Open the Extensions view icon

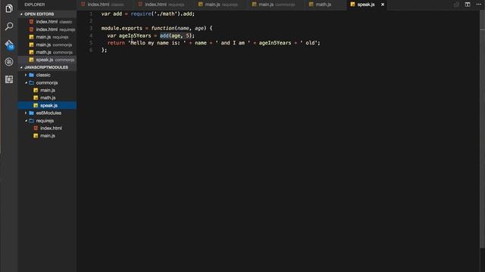(x=9, y=79)
